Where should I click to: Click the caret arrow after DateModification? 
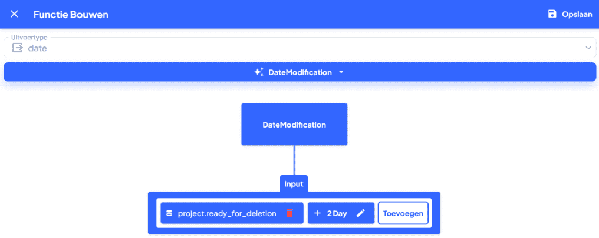coord(341,72)
